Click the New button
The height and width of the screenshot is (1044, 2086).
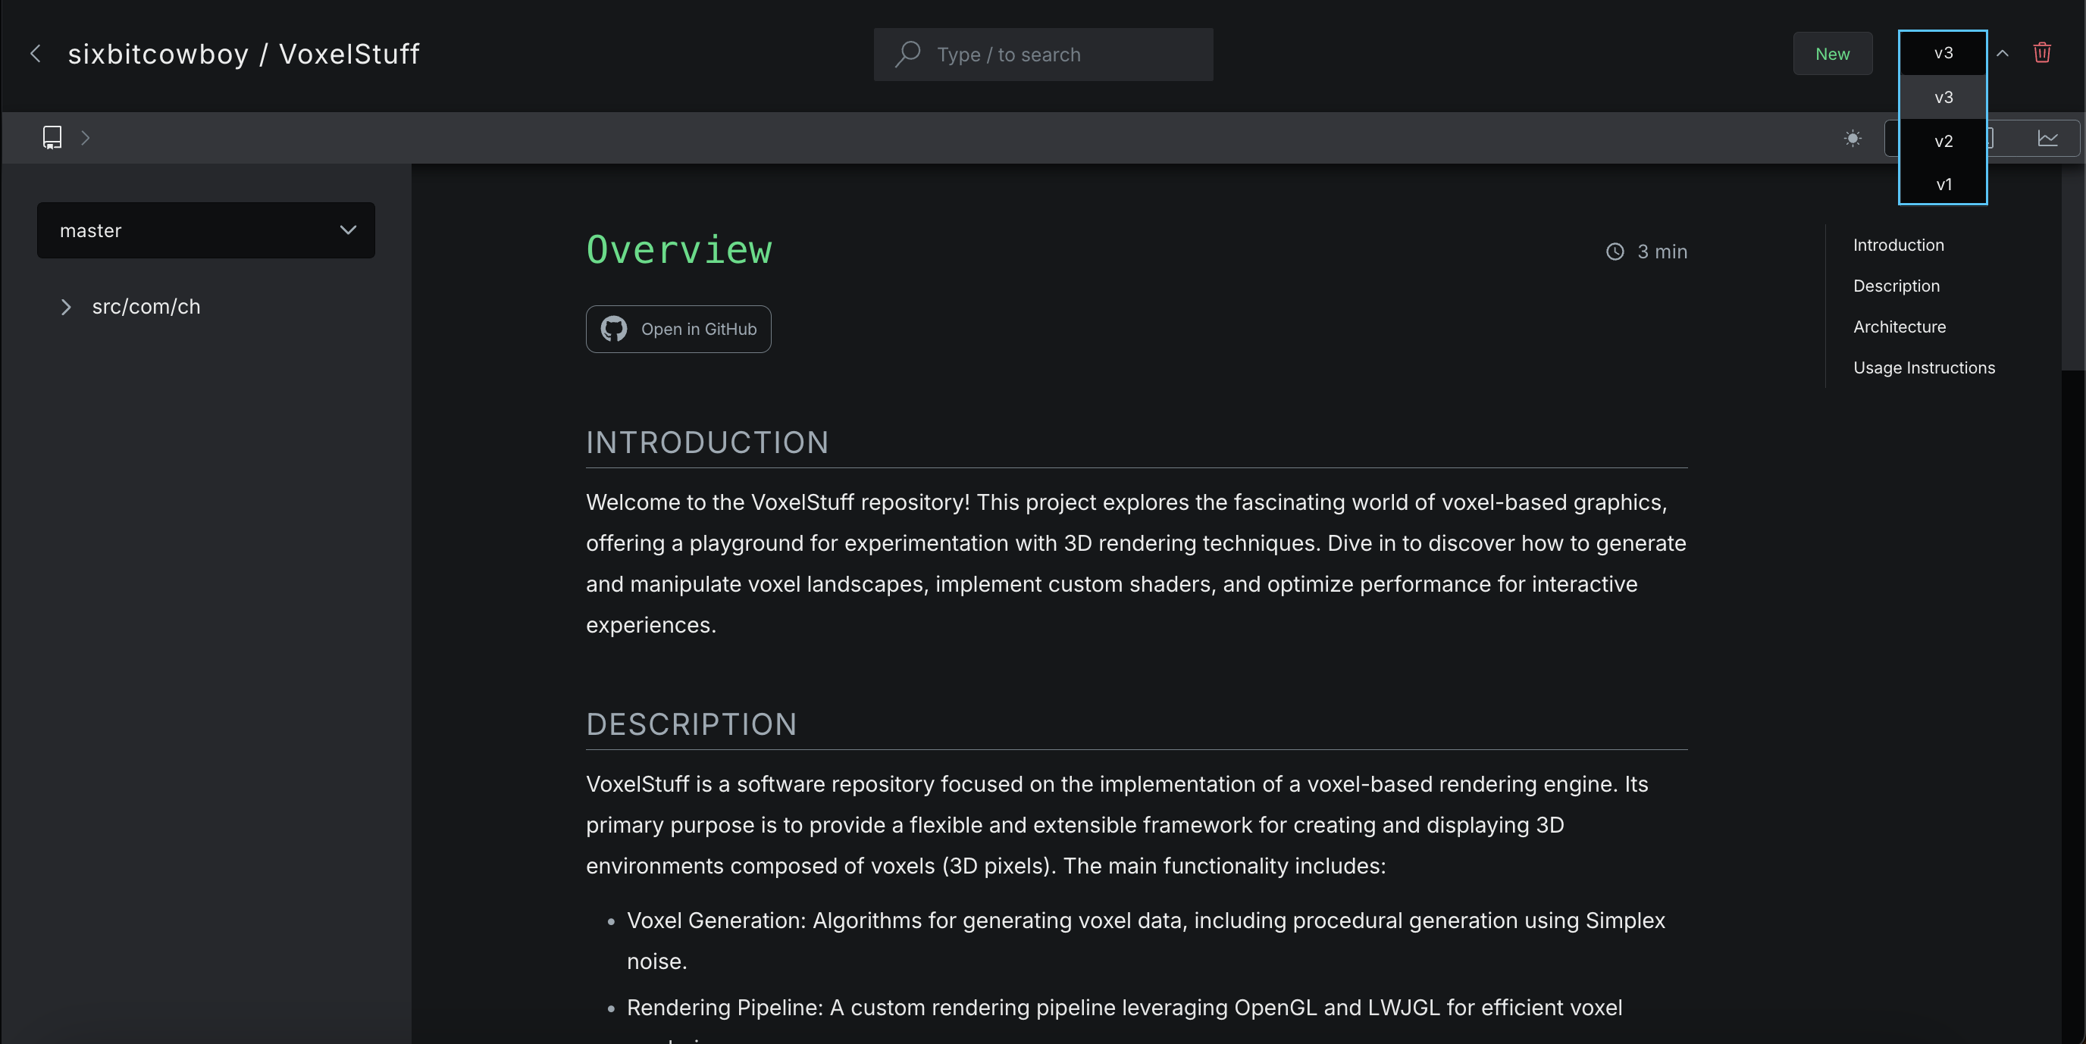pos(1833,54)
